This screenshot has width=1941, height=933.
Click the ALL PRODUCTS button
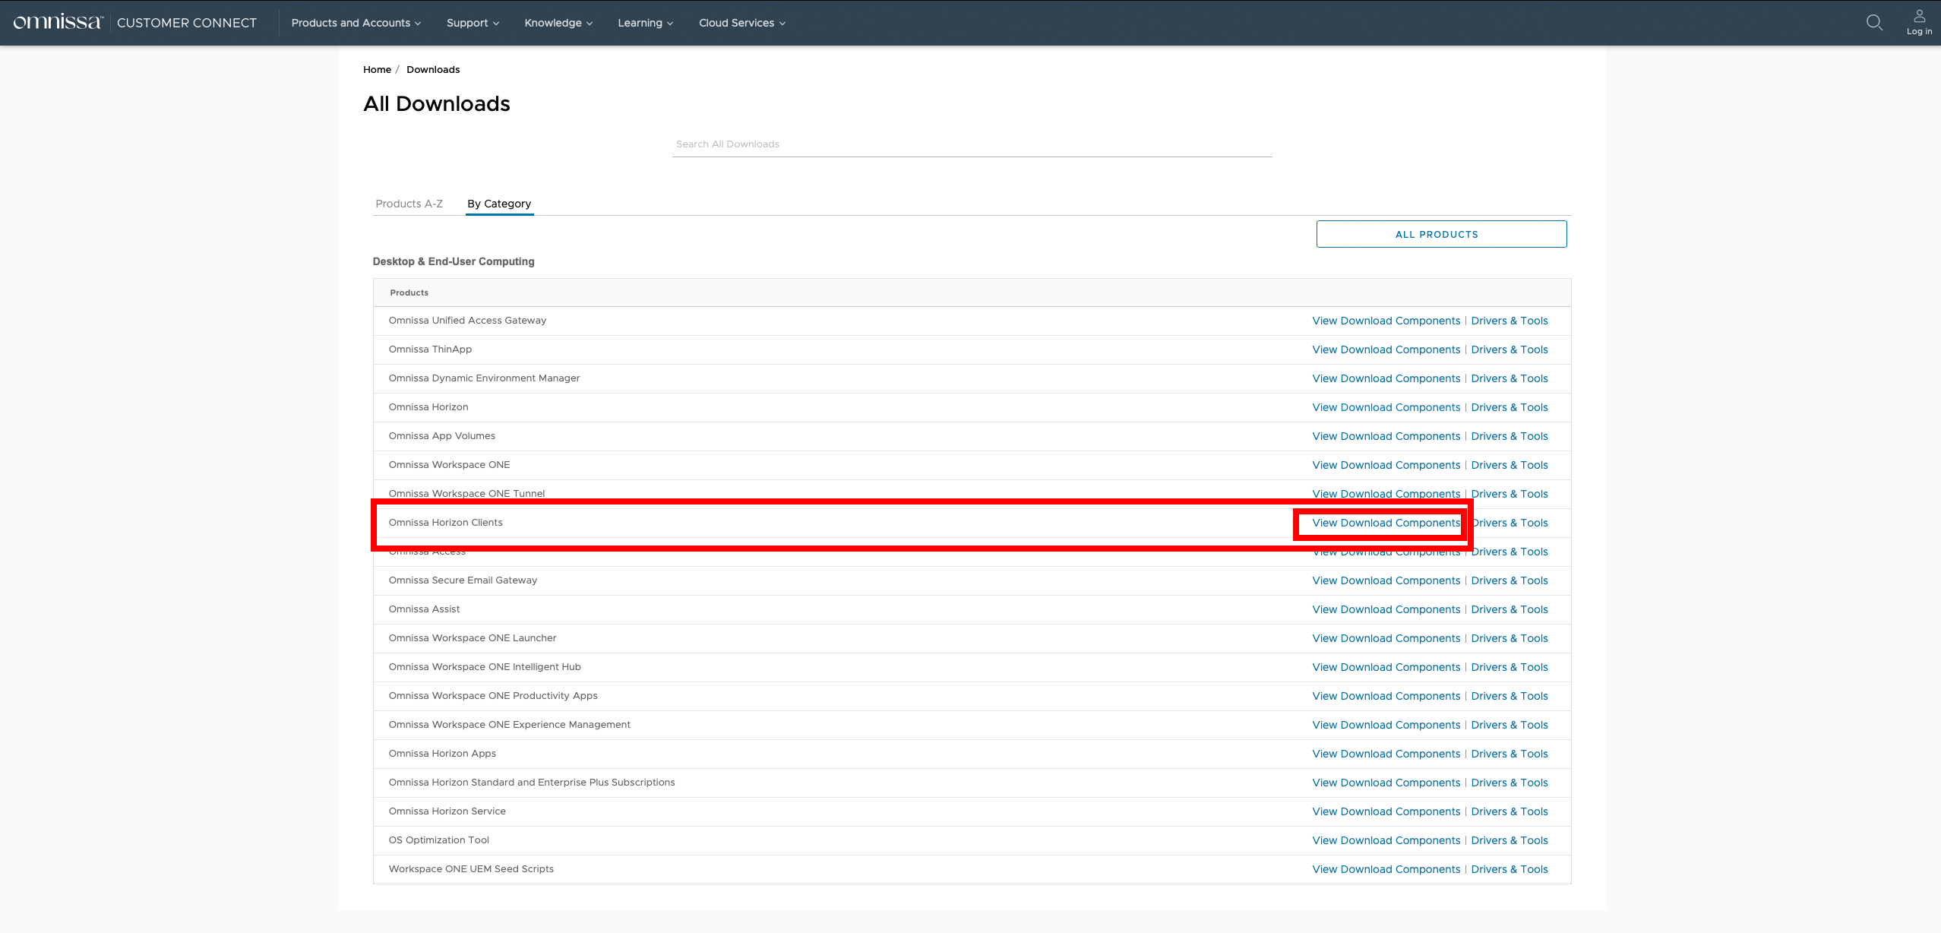tap(1440, 234)
